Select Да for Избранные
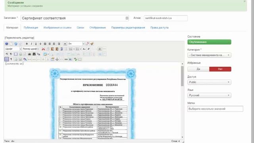Image resolution: width=254 pixels, height=143 pixels. (x=198, y=69)
